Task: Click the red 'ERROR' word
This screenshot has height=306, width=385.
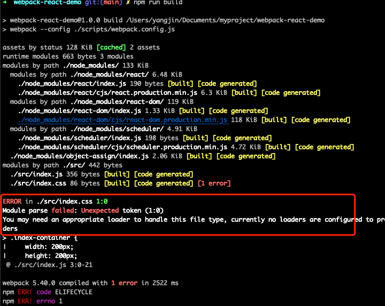Action: tap(12, 202)
